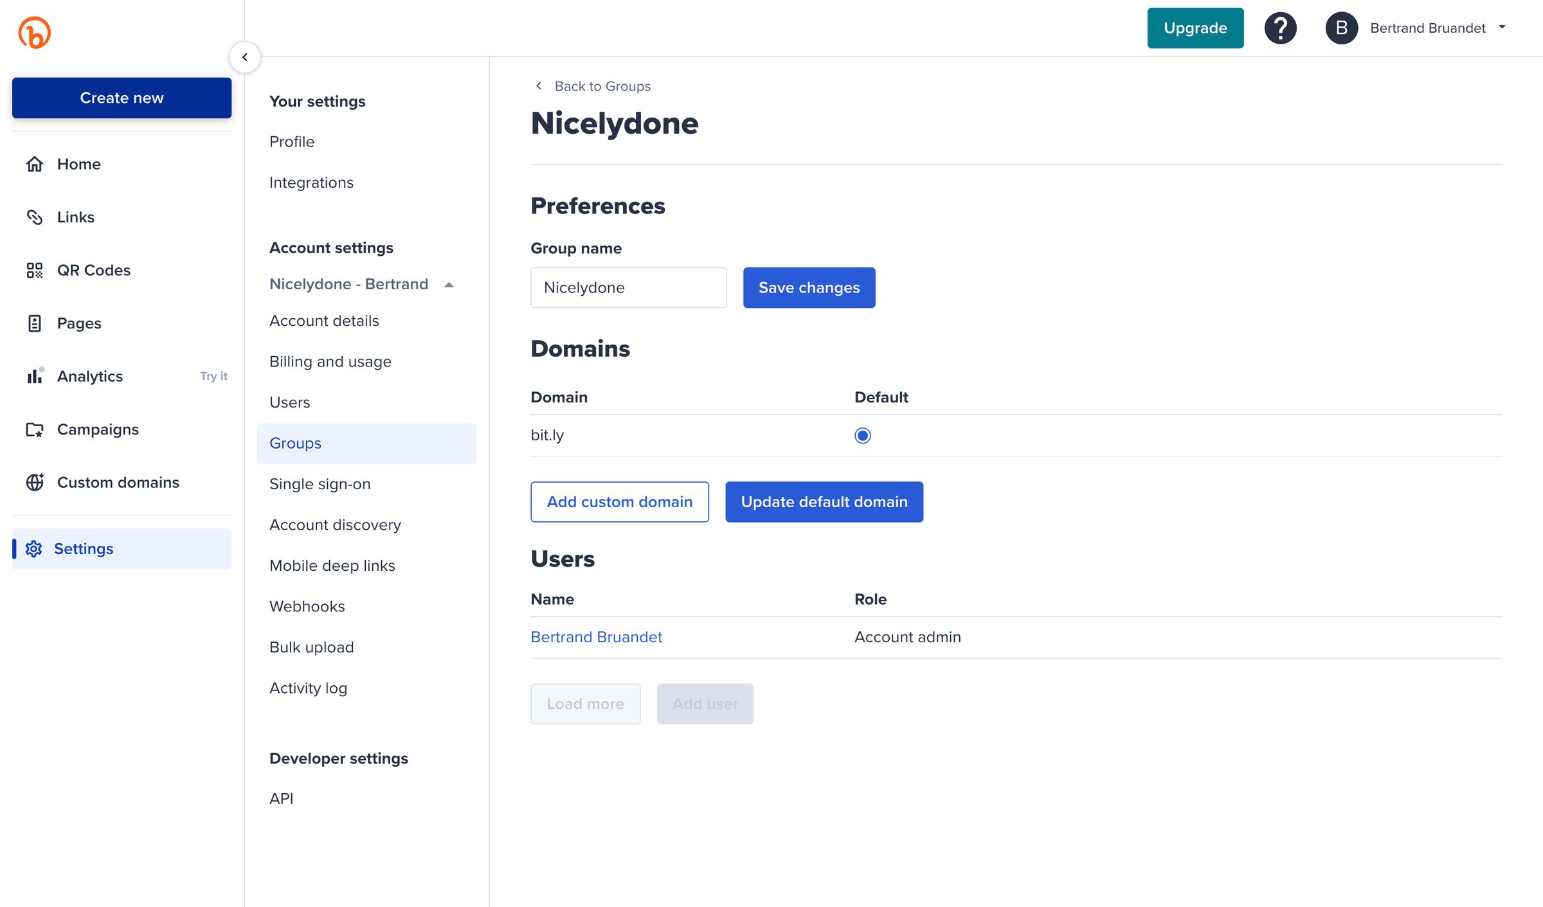This screenshot has width=1543, height=907.
Task: Click the Save changes button
Action: 809,287
